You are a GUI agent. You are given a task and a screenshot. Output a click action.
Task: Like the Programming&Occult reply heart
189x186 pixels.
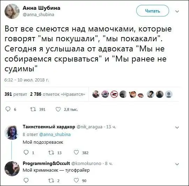(76, 180)
